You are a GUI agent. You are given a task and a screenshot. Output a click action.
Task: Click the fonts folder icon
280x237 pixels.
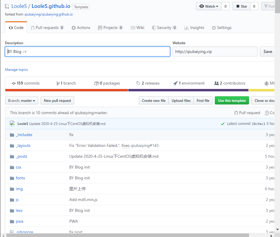[12, 178]
